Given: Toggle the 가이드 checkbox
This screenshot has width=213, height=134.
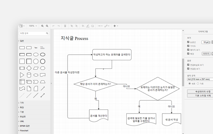Looking at the screenshot, I should coord(188,46).
